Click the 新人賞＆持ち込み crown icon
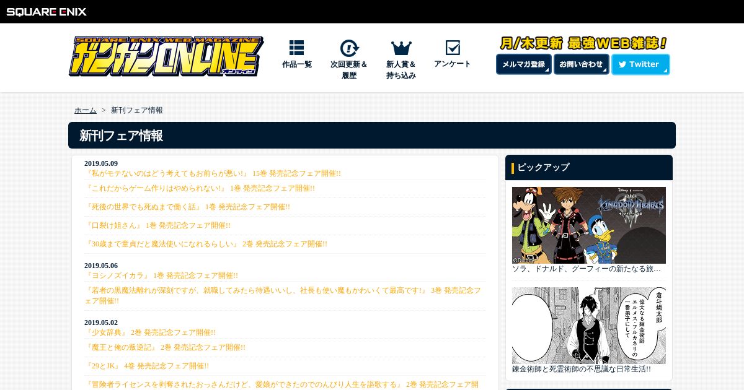744x390 pixels. tap(401, 48)
